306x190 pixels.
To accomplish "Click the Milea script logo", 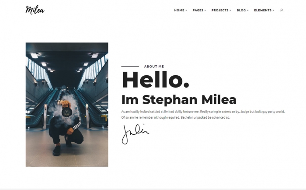I will [35, 10].
